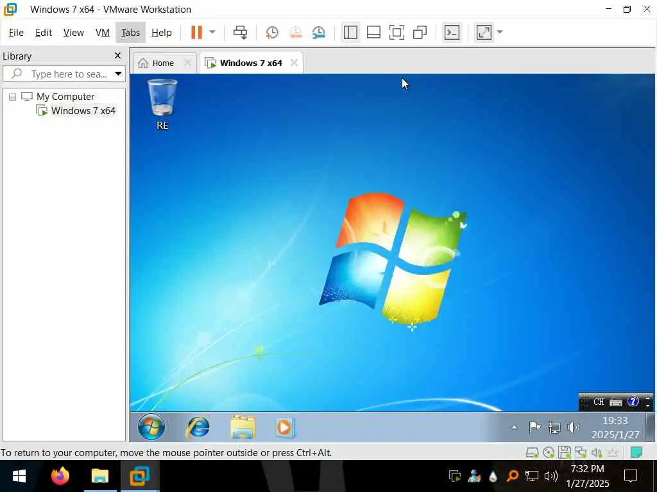Screen dimensions: 657x492
Task: Open Windows Media Player in the guest taskbar
Action: (285, 427)
